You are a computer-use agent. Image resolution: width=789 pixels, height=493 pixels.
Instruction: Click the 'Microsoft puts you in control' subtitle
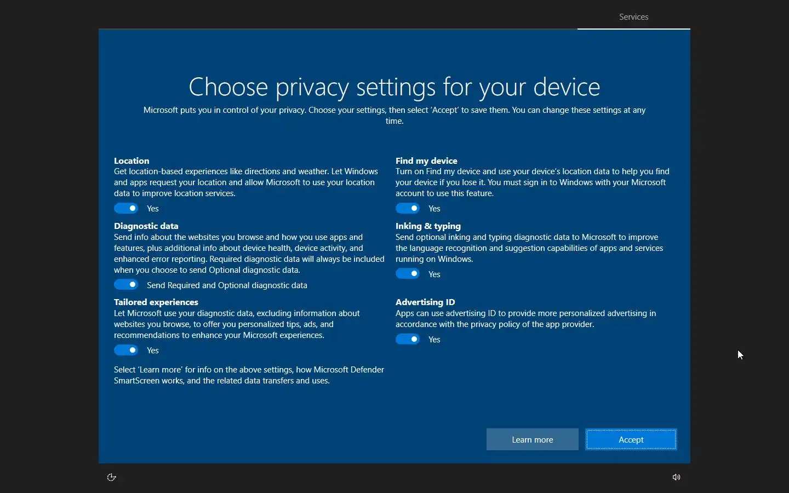(x=395, y=116)
